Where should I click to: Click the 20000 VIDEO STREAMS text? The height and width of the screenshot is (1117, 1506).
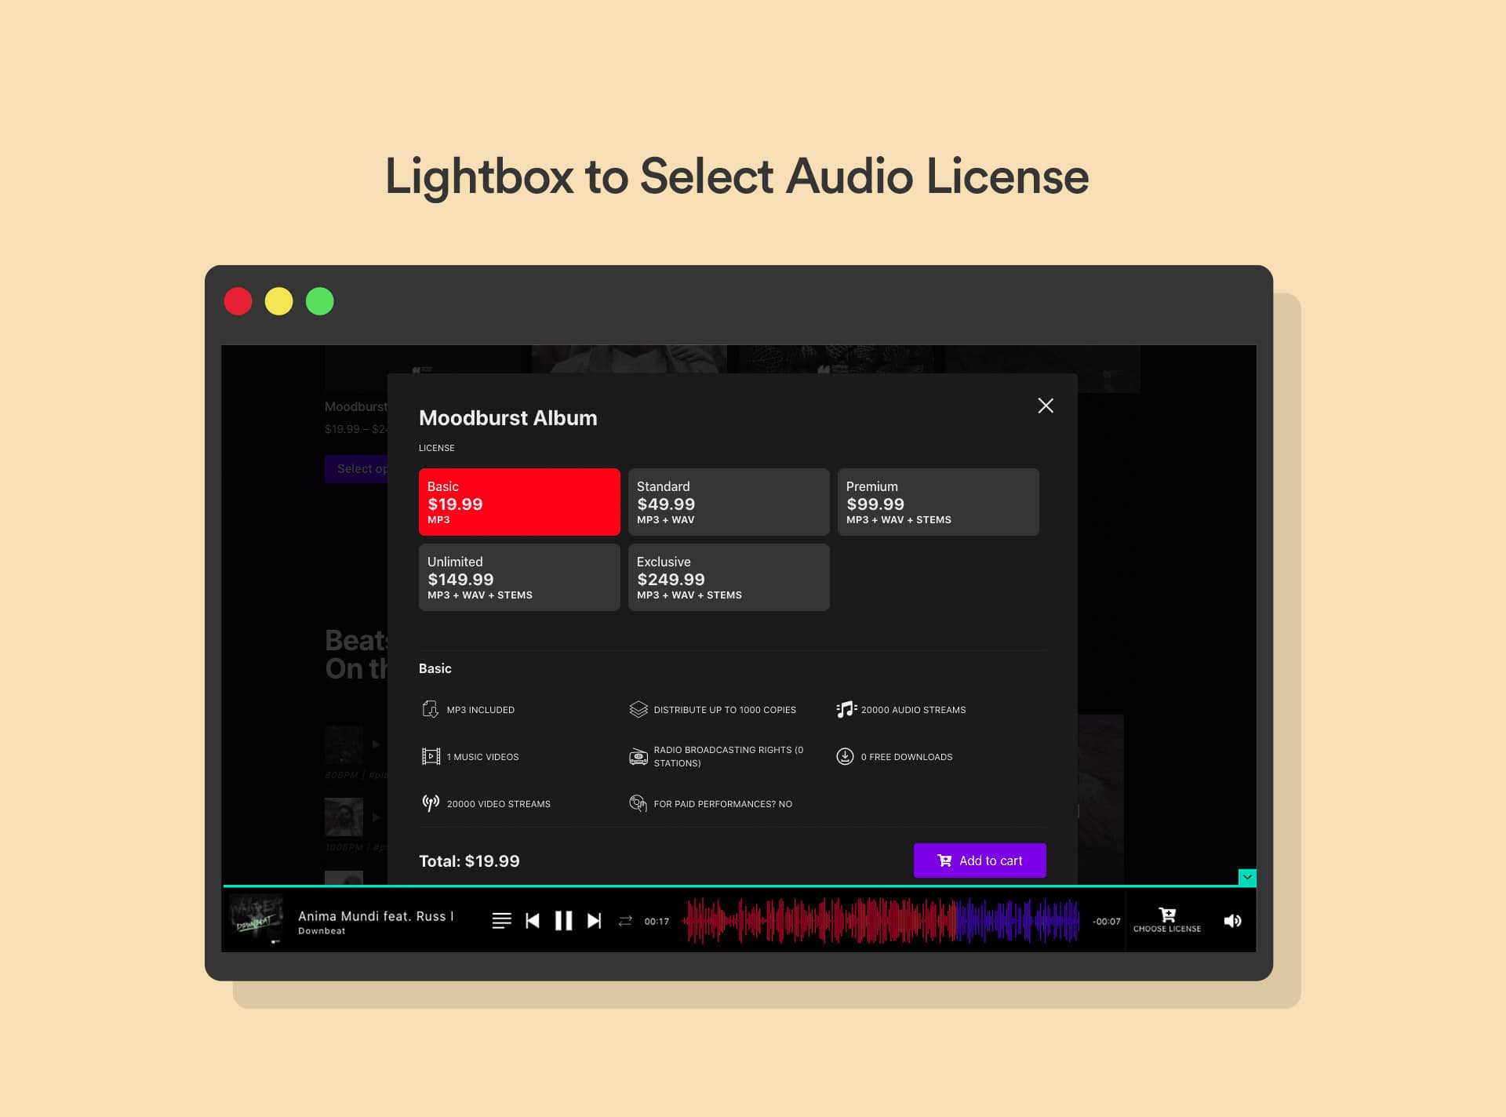499,804
